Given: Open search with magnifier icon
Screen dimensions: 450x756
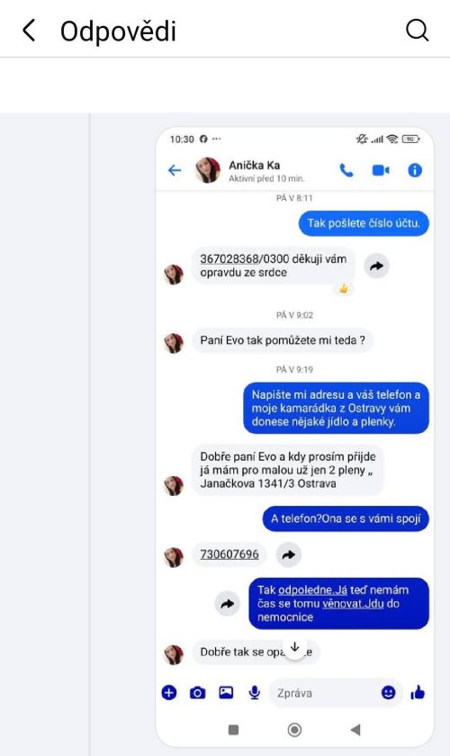Looking at the screenshot, I should pyautogui.click(x=418, y=31).
